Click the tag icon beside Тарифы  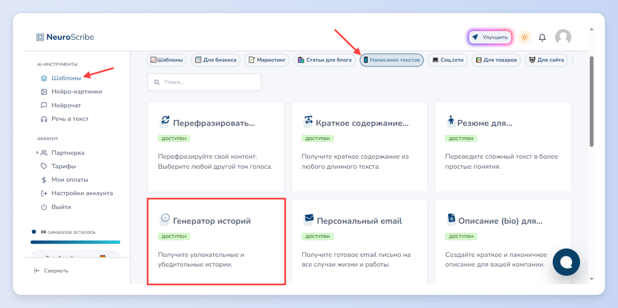[x=44, y=166]
